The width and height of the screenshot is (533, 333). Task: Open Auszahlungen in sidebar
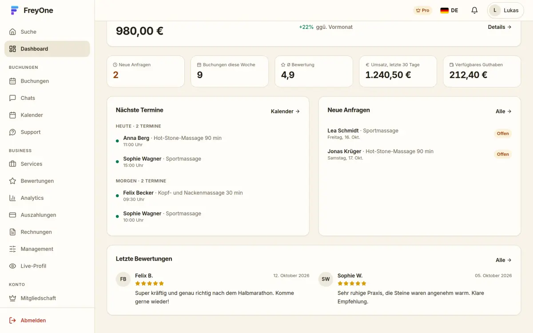(x=47, y=215)
